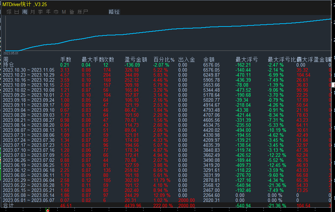Switch to the 账户 account tab
335x212 pixels.
click(x=83, y=12)
